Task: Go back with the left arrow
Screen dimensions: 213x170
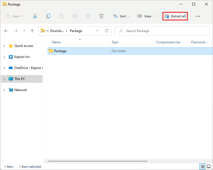Action: point(6,31)
